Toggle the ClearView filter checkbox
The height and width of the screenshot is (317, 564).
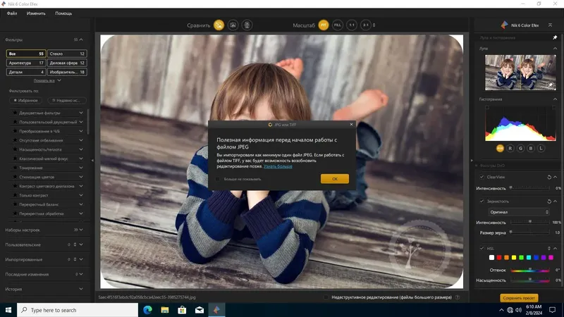[482, 177]
